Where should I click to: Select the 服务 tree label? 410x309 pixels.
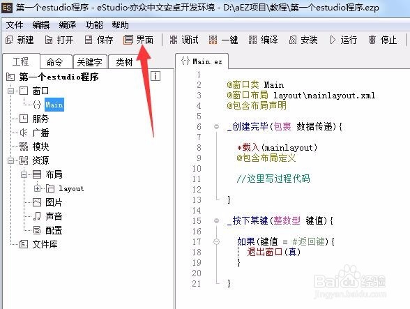(40, 119)
